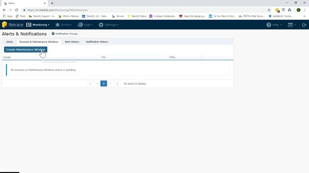Screen dimensions: 309x173
Task: Click the address bar URL
Action: coord(57,10)
